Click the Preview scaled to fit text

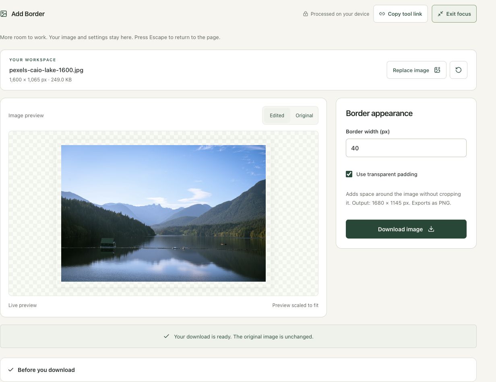click(295, 305)
